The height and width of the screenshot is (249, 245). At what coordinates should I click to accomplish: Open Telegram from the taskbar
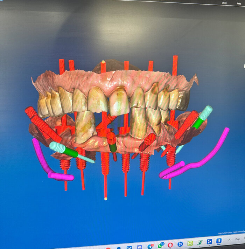click(150, 246)
